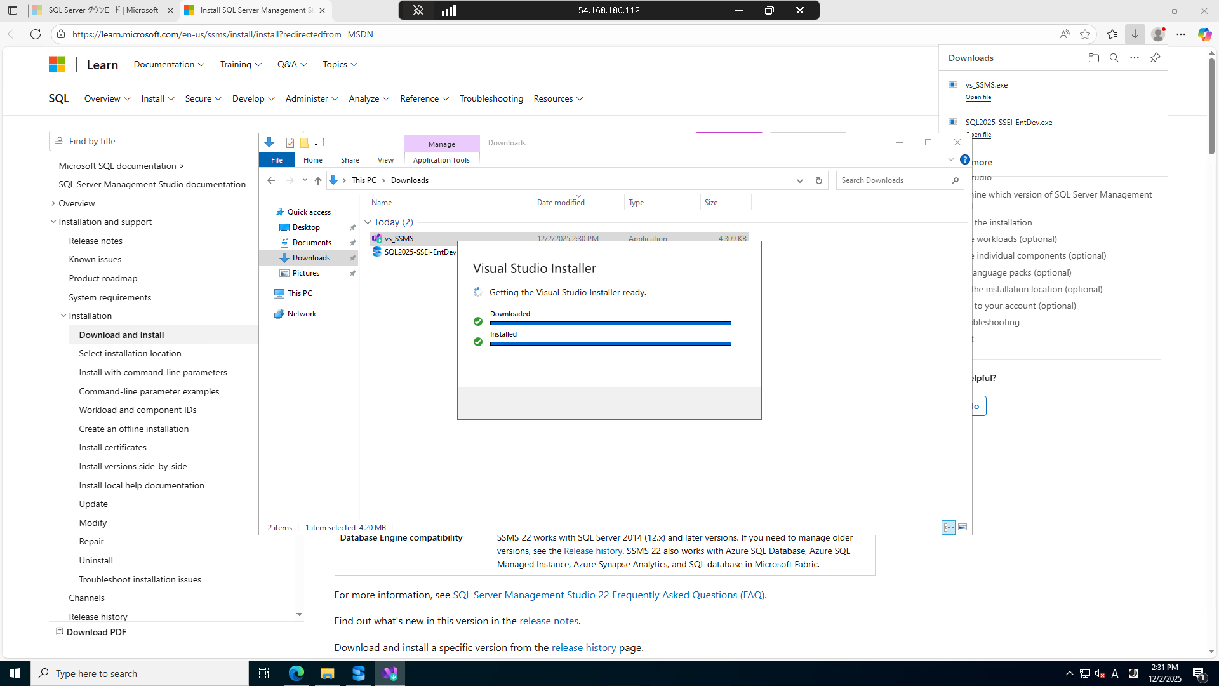Open the Documentation dropdown menu
The height and width of the screenshot is (686, 1219).
coord(169,64)
